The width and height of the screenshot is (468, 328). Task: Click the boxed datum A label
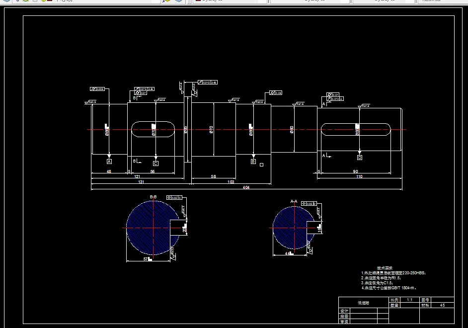pos(109,162)
